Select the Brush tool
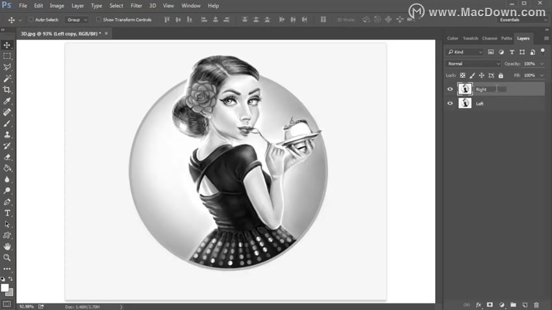Screen dimensions: 552x310 (x=7, y=123)
